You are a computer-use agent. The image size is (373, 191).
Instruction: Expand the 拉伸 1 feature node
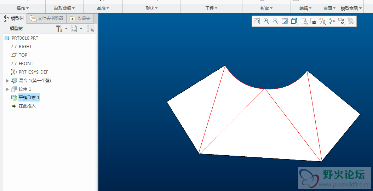click(x=7, y=89)
